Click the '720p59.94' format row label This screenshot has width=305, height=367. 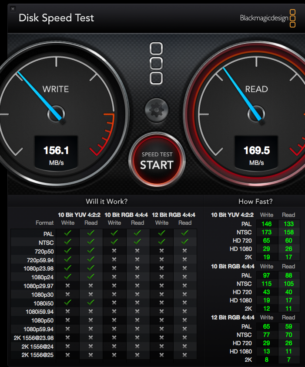[x=40, y=260]
